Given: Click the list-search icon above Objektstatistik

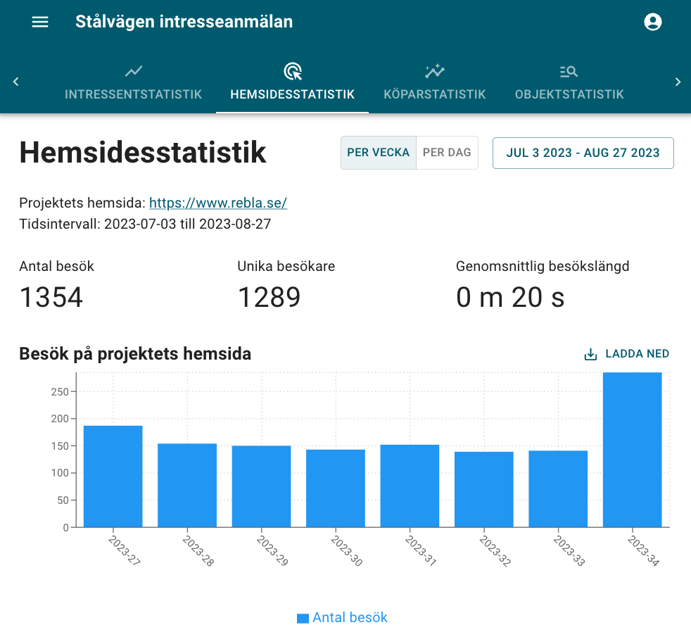Looking at the screenshot, I should 568,70.
